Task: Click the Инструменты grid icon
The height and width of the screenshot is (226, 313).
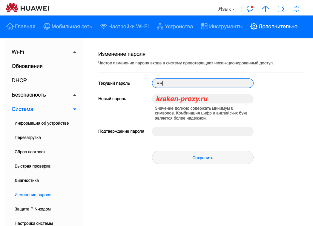Action: [204, 27]
